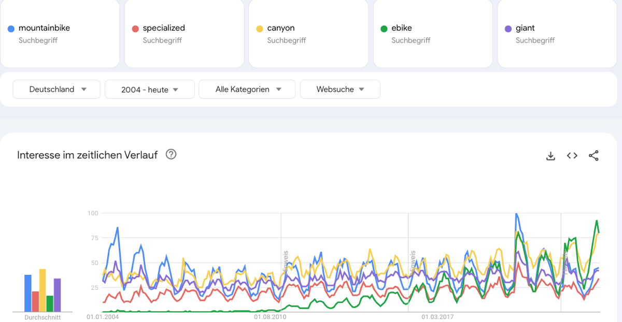
Task: Open the Deutschland region dropdown
Action: pos(57,89)
